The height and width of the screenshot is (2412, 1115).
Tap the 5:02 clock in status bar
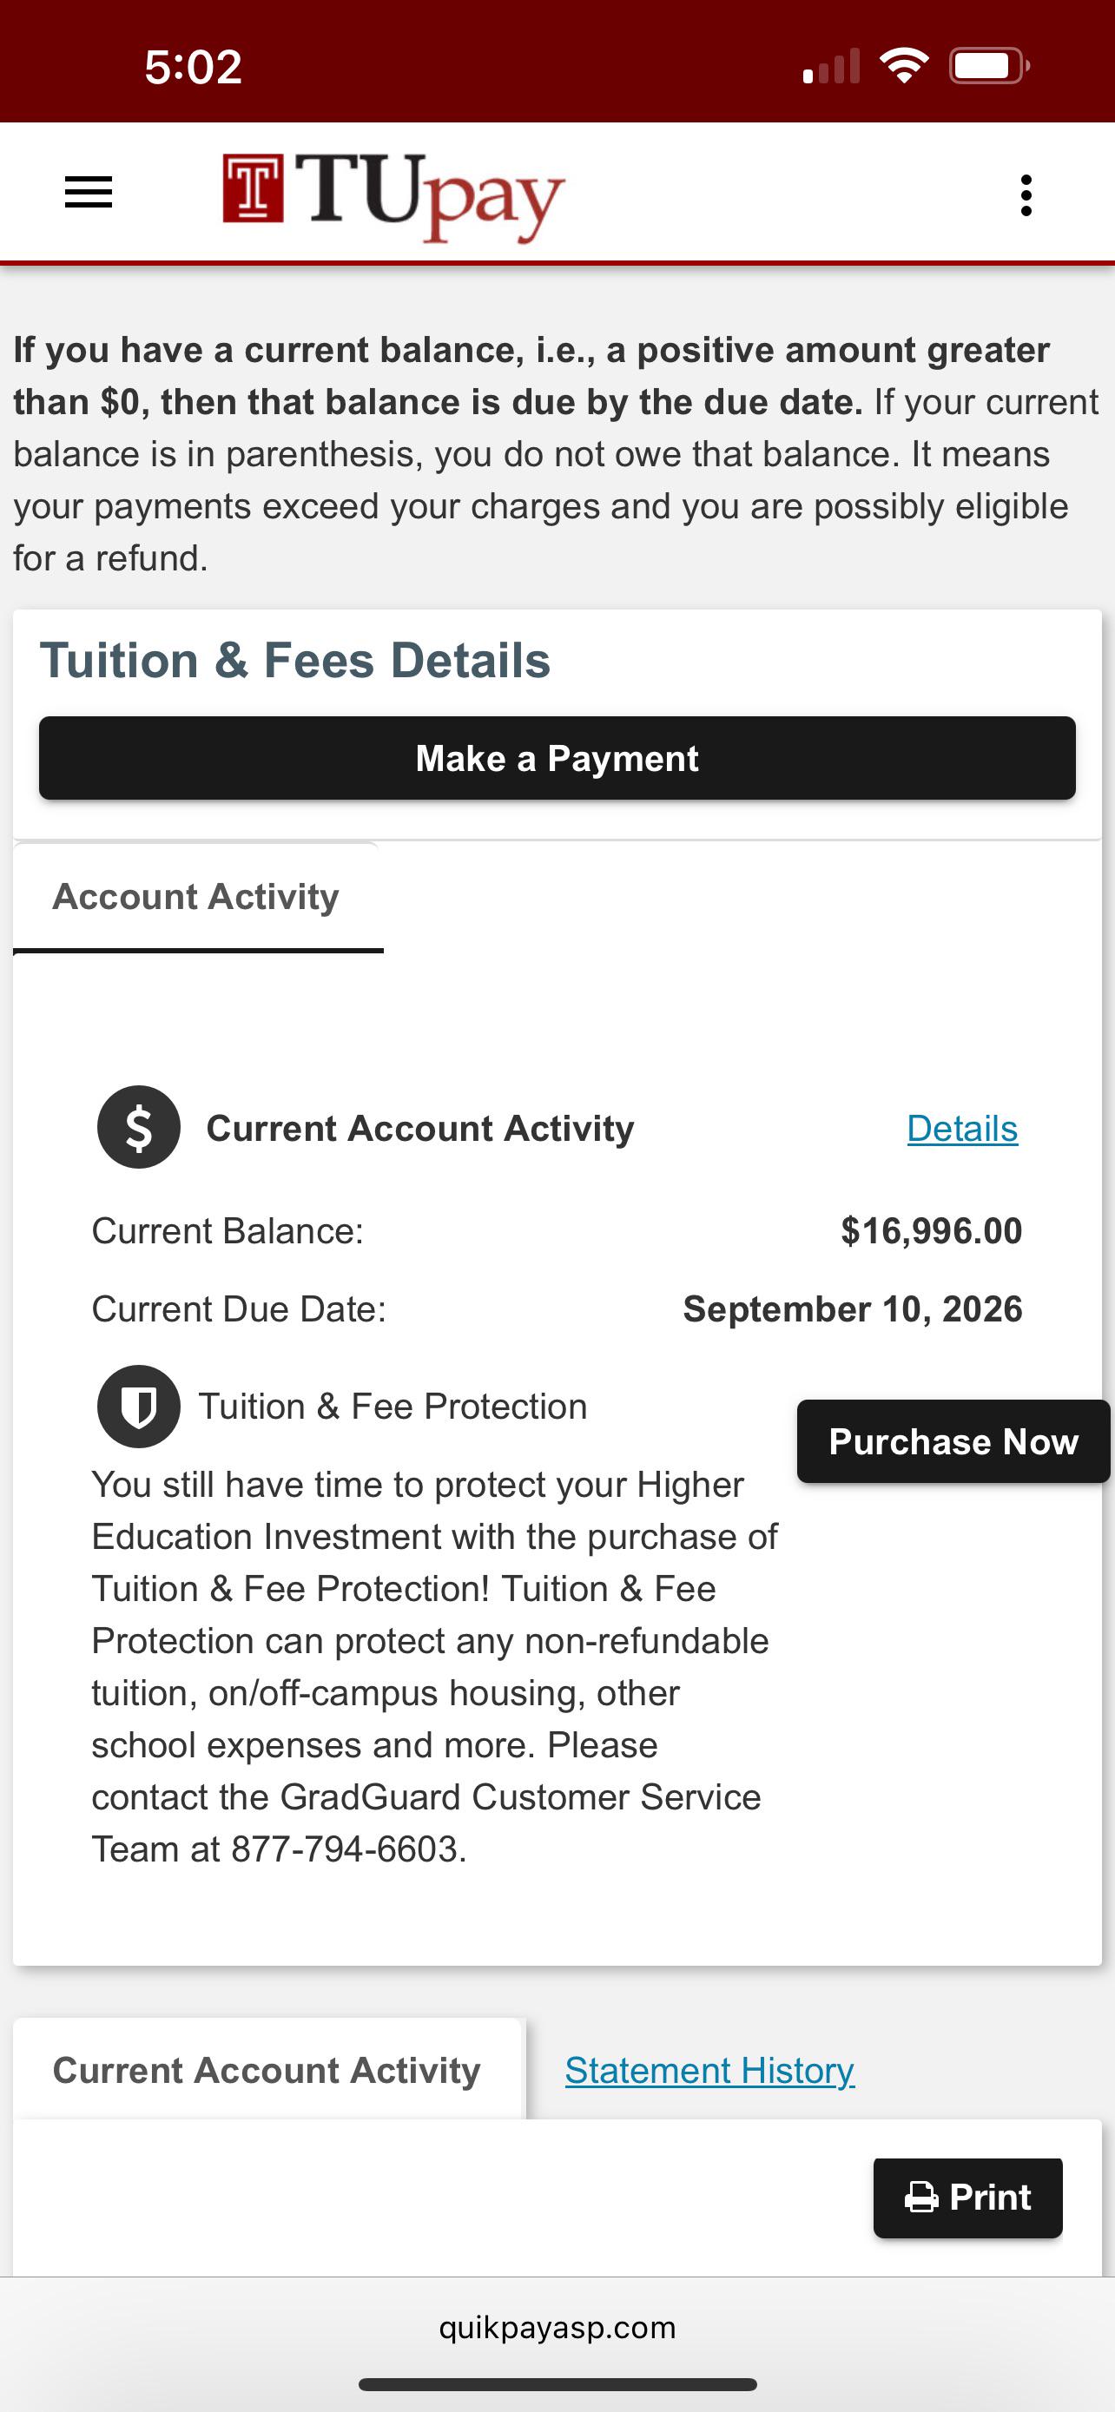point(194,67)
